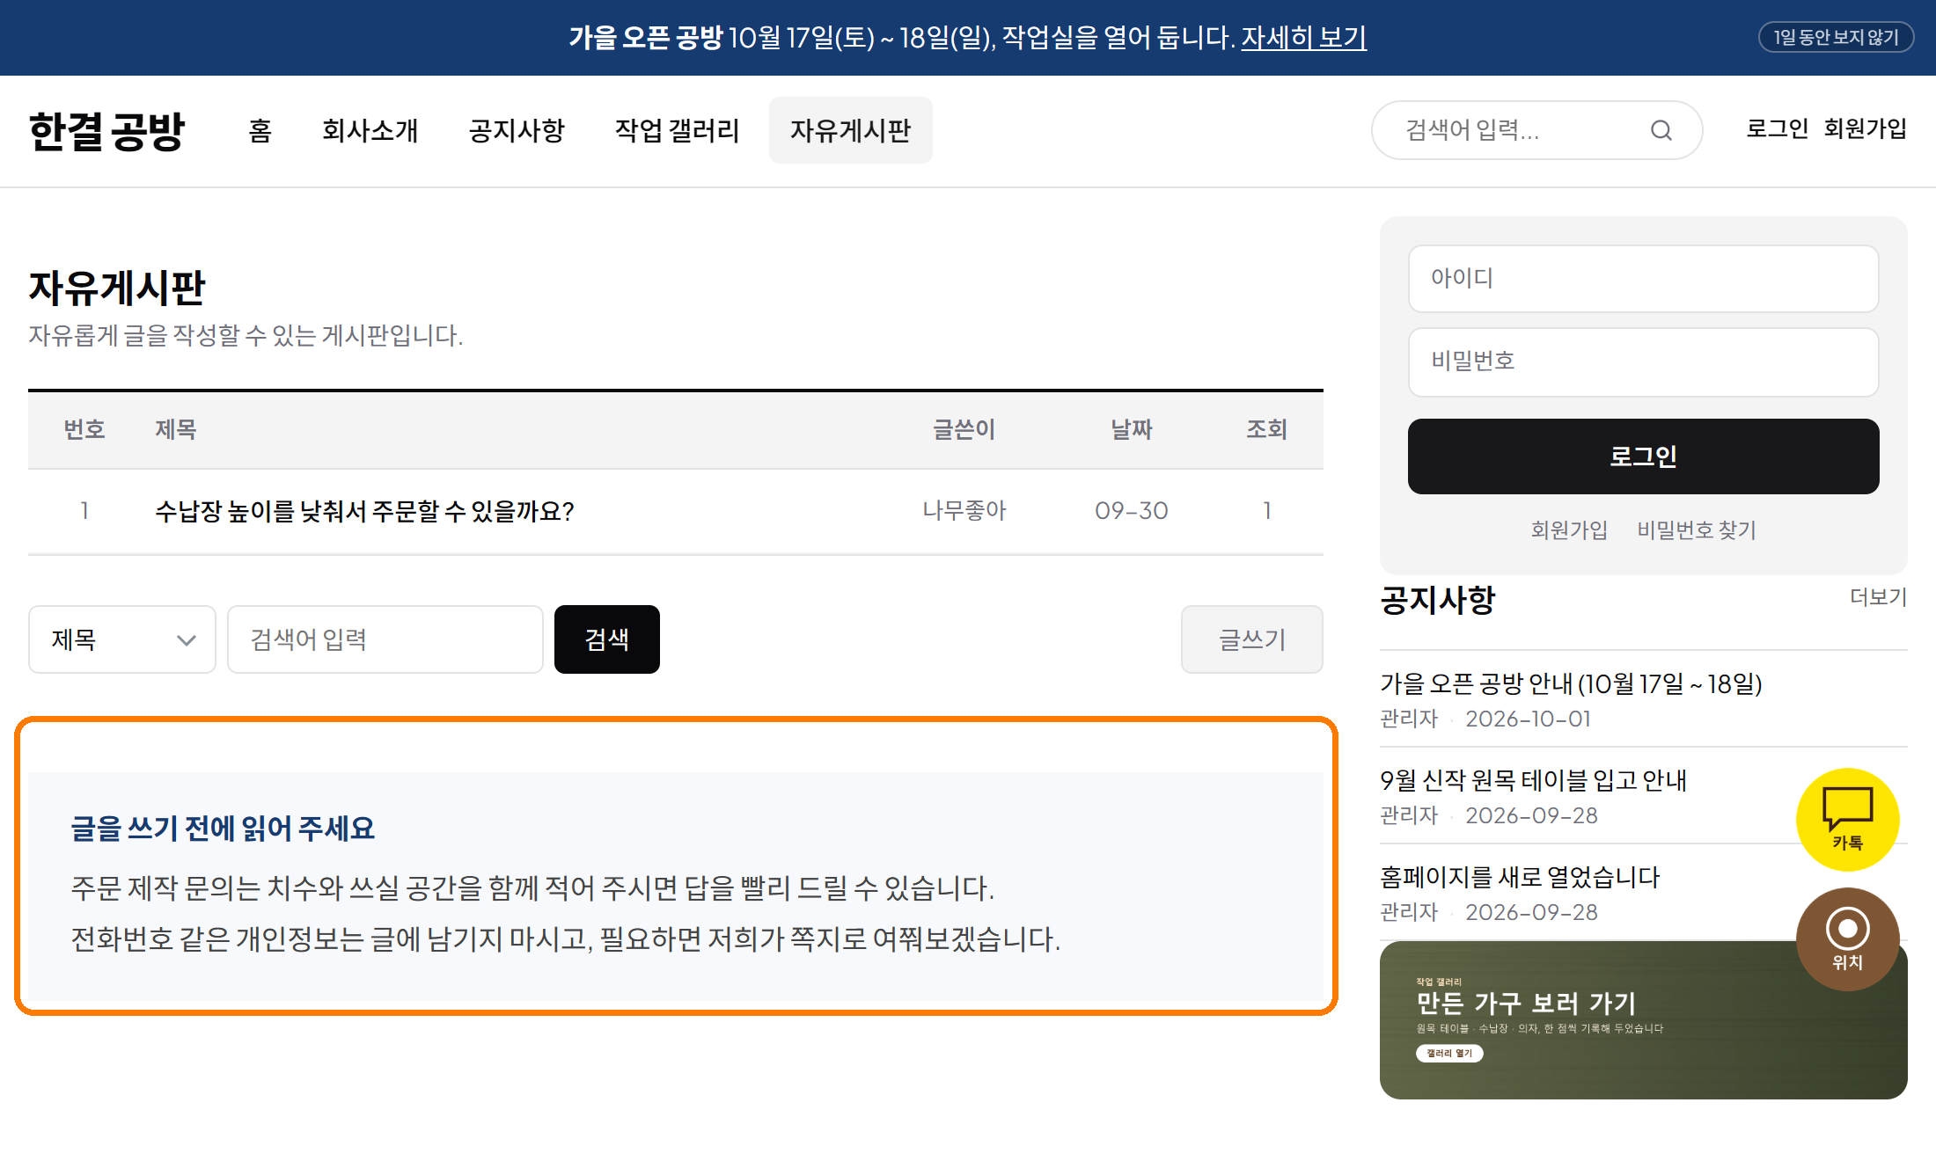Focus the board 검색어 입력 field
Screen dimensions: 1936x1161
[385, 639]
